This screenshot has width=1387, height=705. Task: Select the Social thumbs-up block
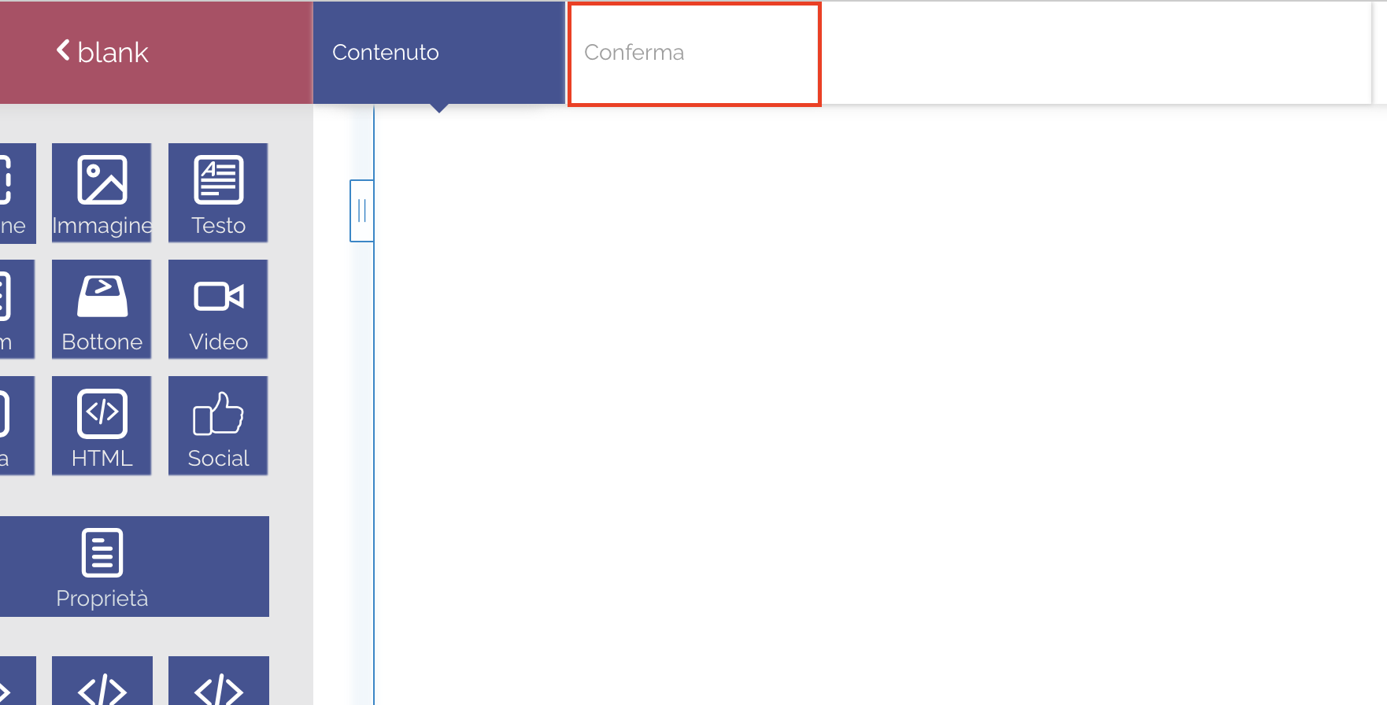coord(218,426)
